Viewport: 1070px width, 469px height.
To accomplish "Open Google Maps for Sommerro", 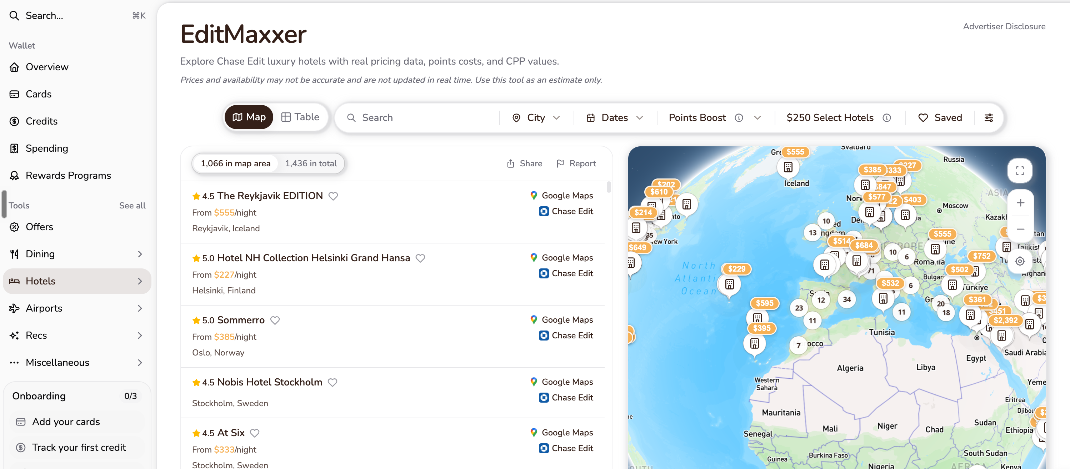I will pos(561,319).
